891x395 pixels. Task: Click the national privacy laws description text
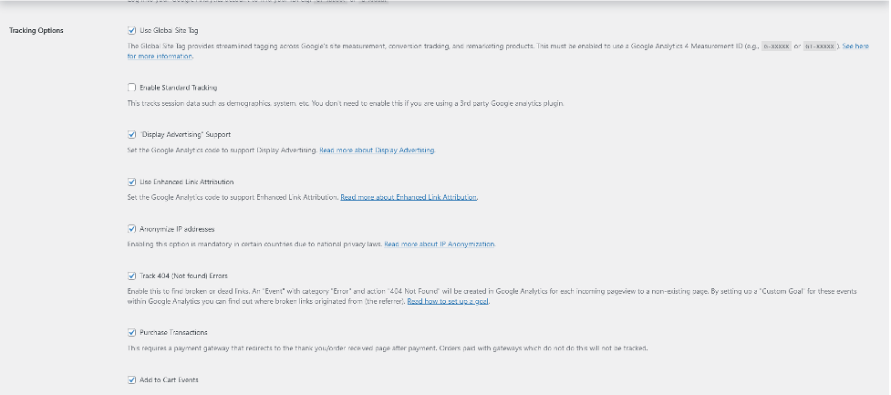254,244
